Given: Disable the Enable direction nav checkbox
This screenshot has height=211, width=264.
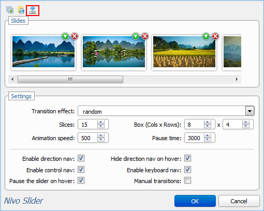Looking at the screenshot, I should point(81,158).
